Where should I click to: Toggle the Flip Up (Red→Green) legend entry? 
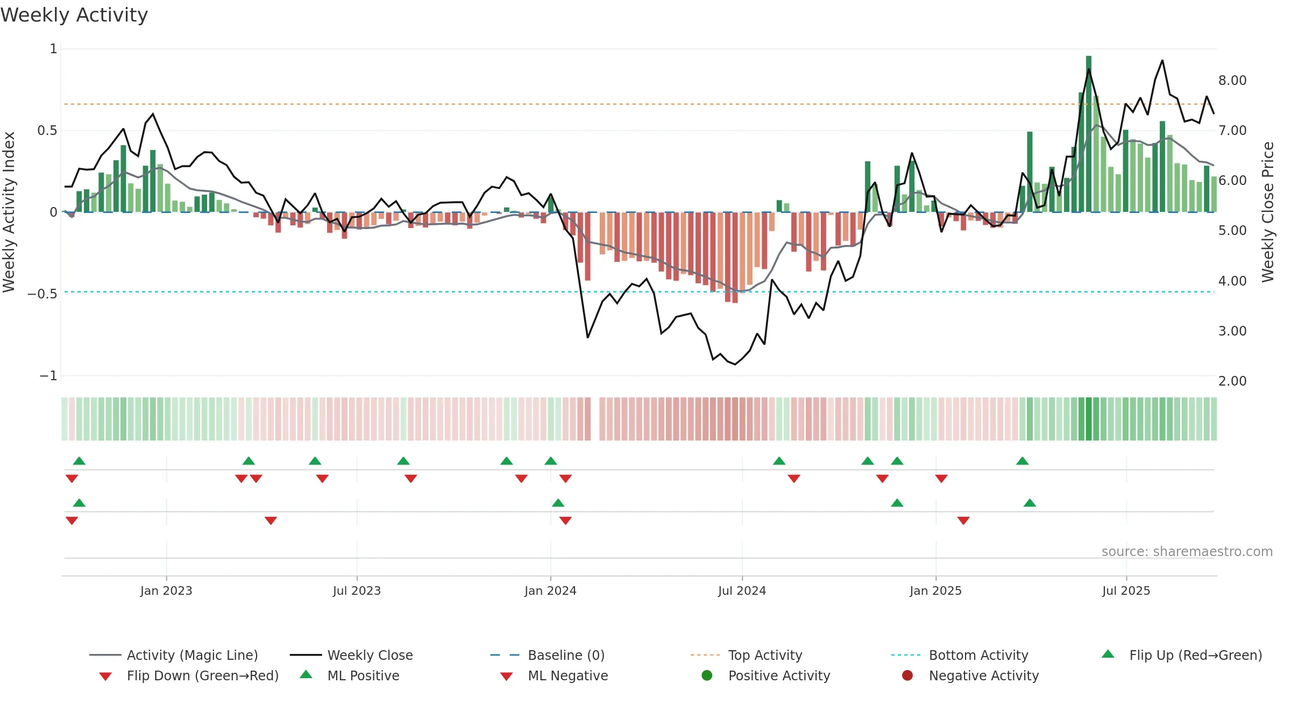[1181, 655]
